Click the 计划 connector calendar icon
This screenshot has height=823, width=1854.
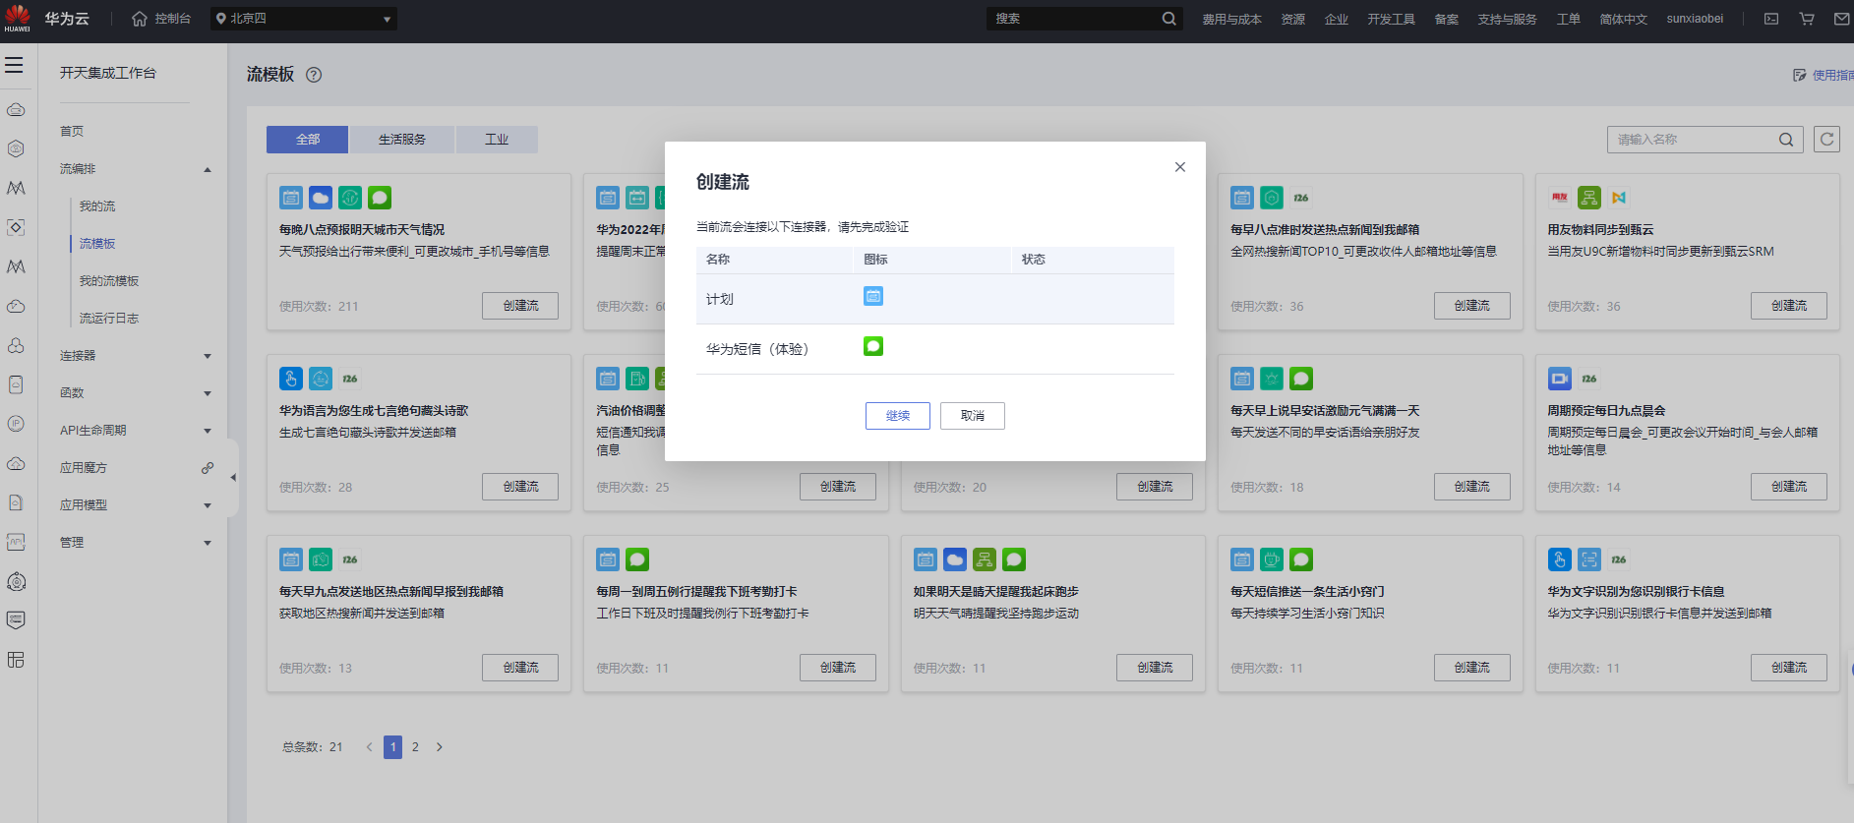pyautogui.click(x=873, y=296)
